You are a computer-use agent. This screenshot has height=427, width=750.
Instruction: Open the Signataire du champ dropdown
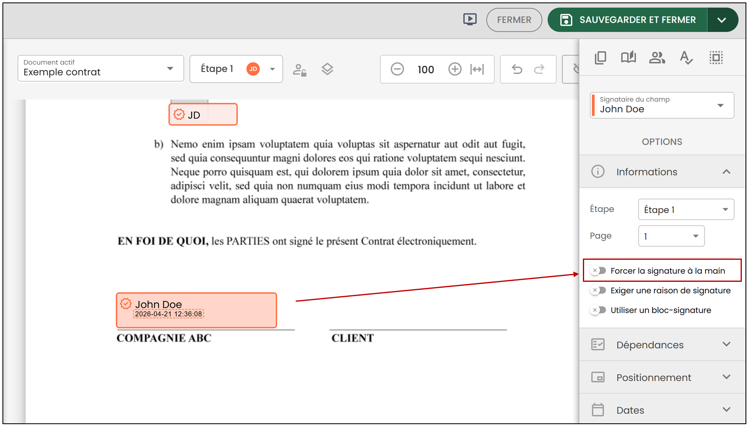pyautogui.click(x=662, y=105)
